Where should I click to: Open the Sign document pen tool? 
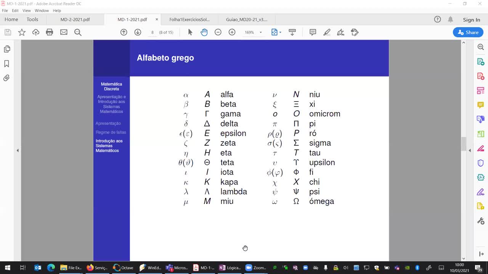click(341, 32)
